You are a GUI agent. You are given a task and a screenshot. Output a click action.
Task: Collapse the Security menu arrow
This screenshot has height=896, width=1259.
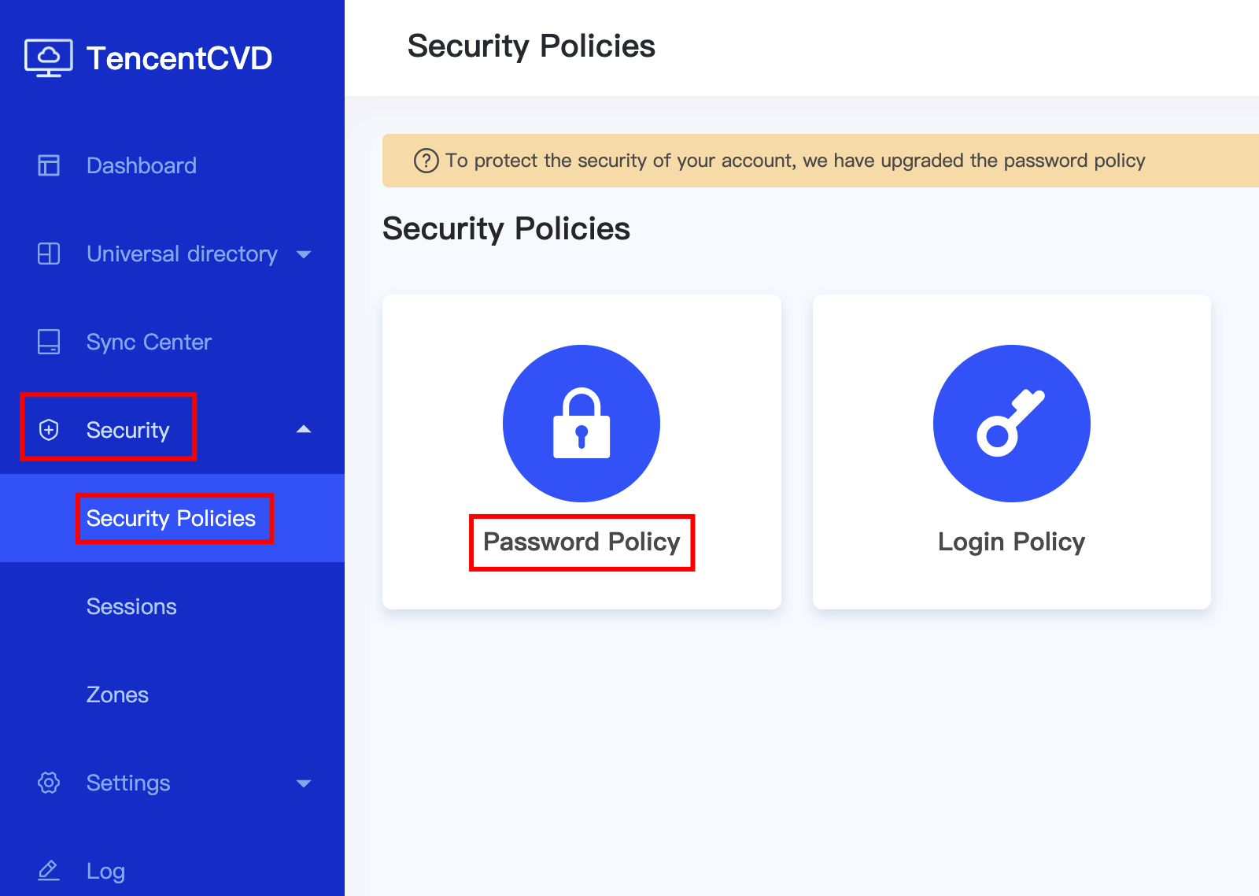[x=304, y=429]
